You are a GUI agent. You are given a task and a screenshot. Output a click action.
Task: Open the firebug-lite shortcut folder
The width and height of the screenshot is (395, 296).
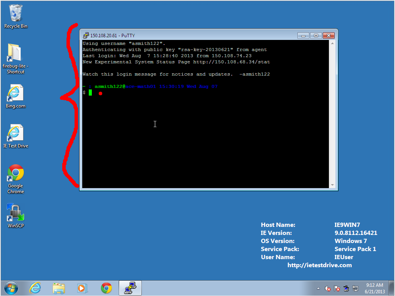point(15,53)
